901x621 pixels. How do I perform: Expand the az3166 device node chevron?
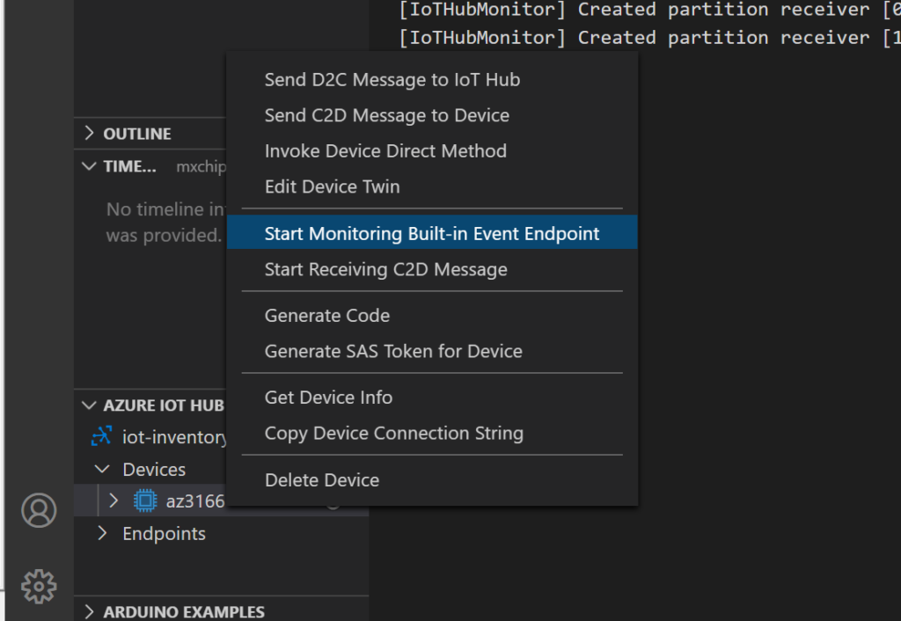(x=114, y=501)
